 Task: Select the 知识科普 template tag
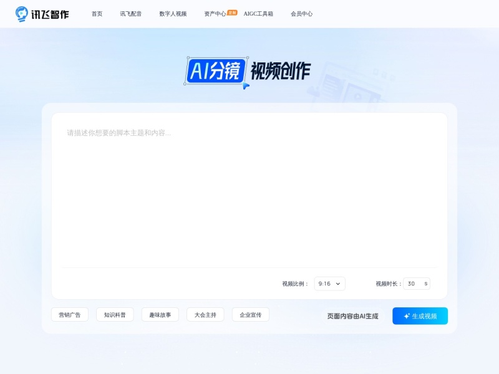(115, 315)
